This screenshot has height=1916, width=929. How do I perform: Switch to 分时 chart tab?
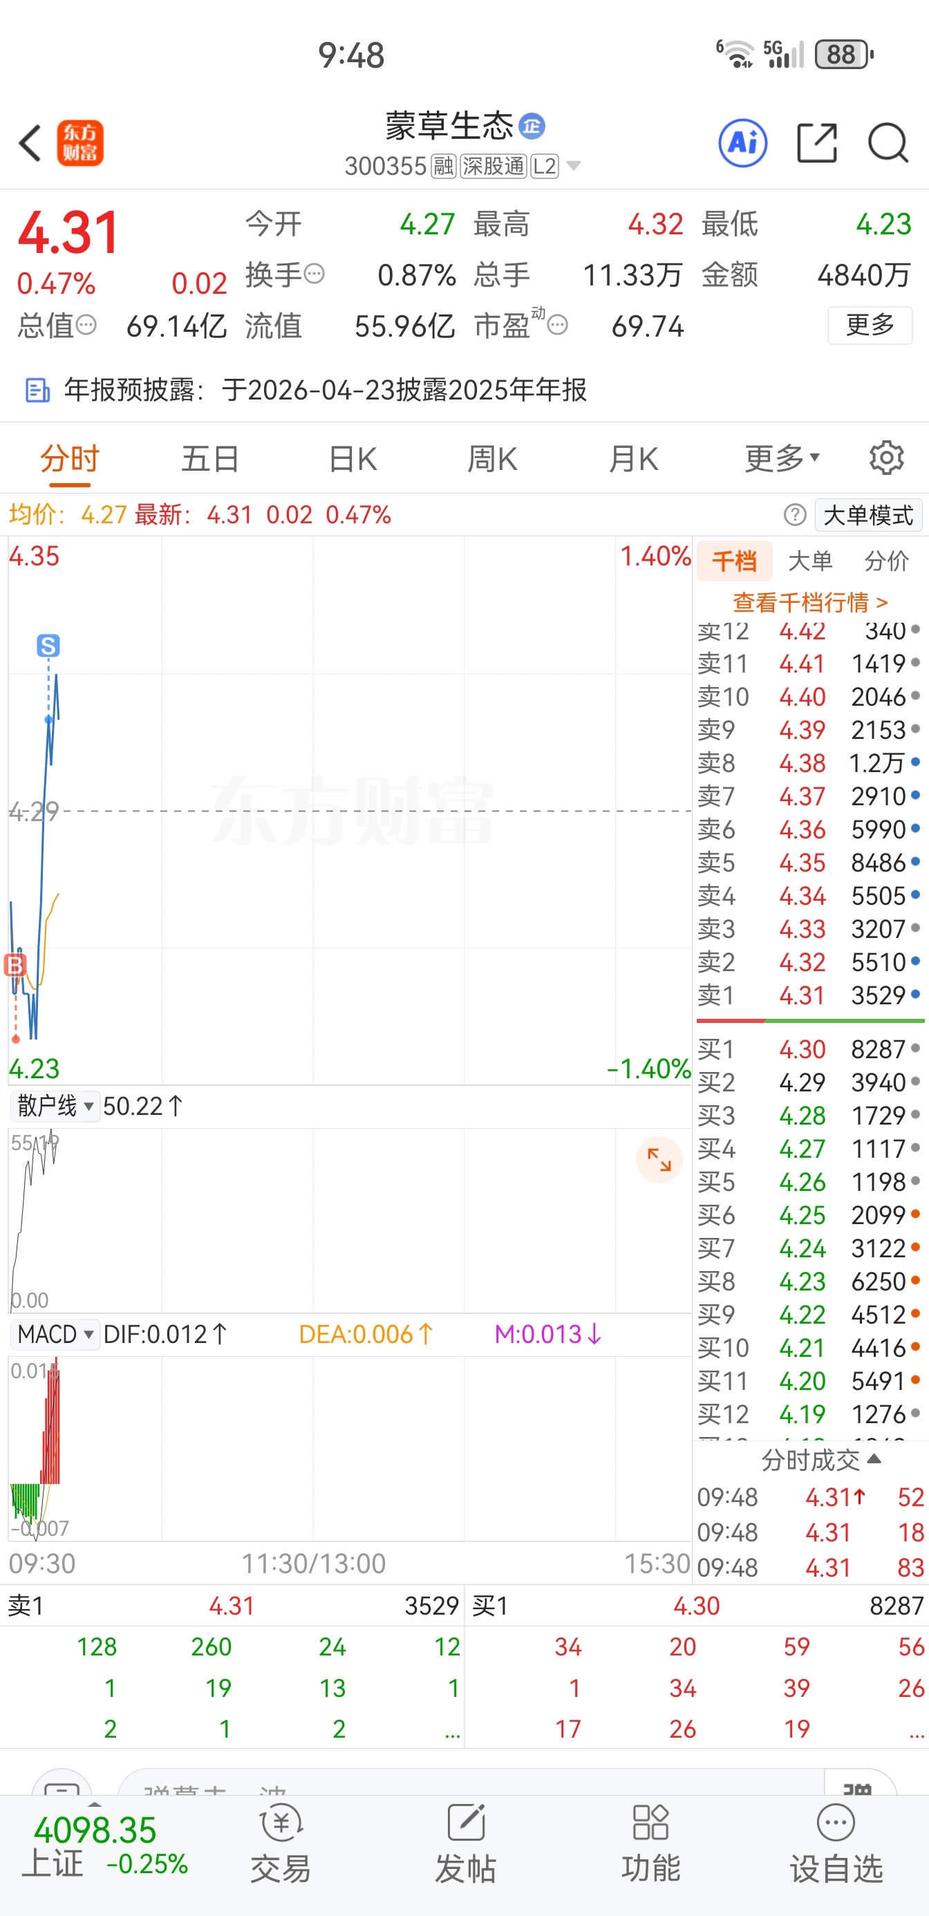point(70,458)
